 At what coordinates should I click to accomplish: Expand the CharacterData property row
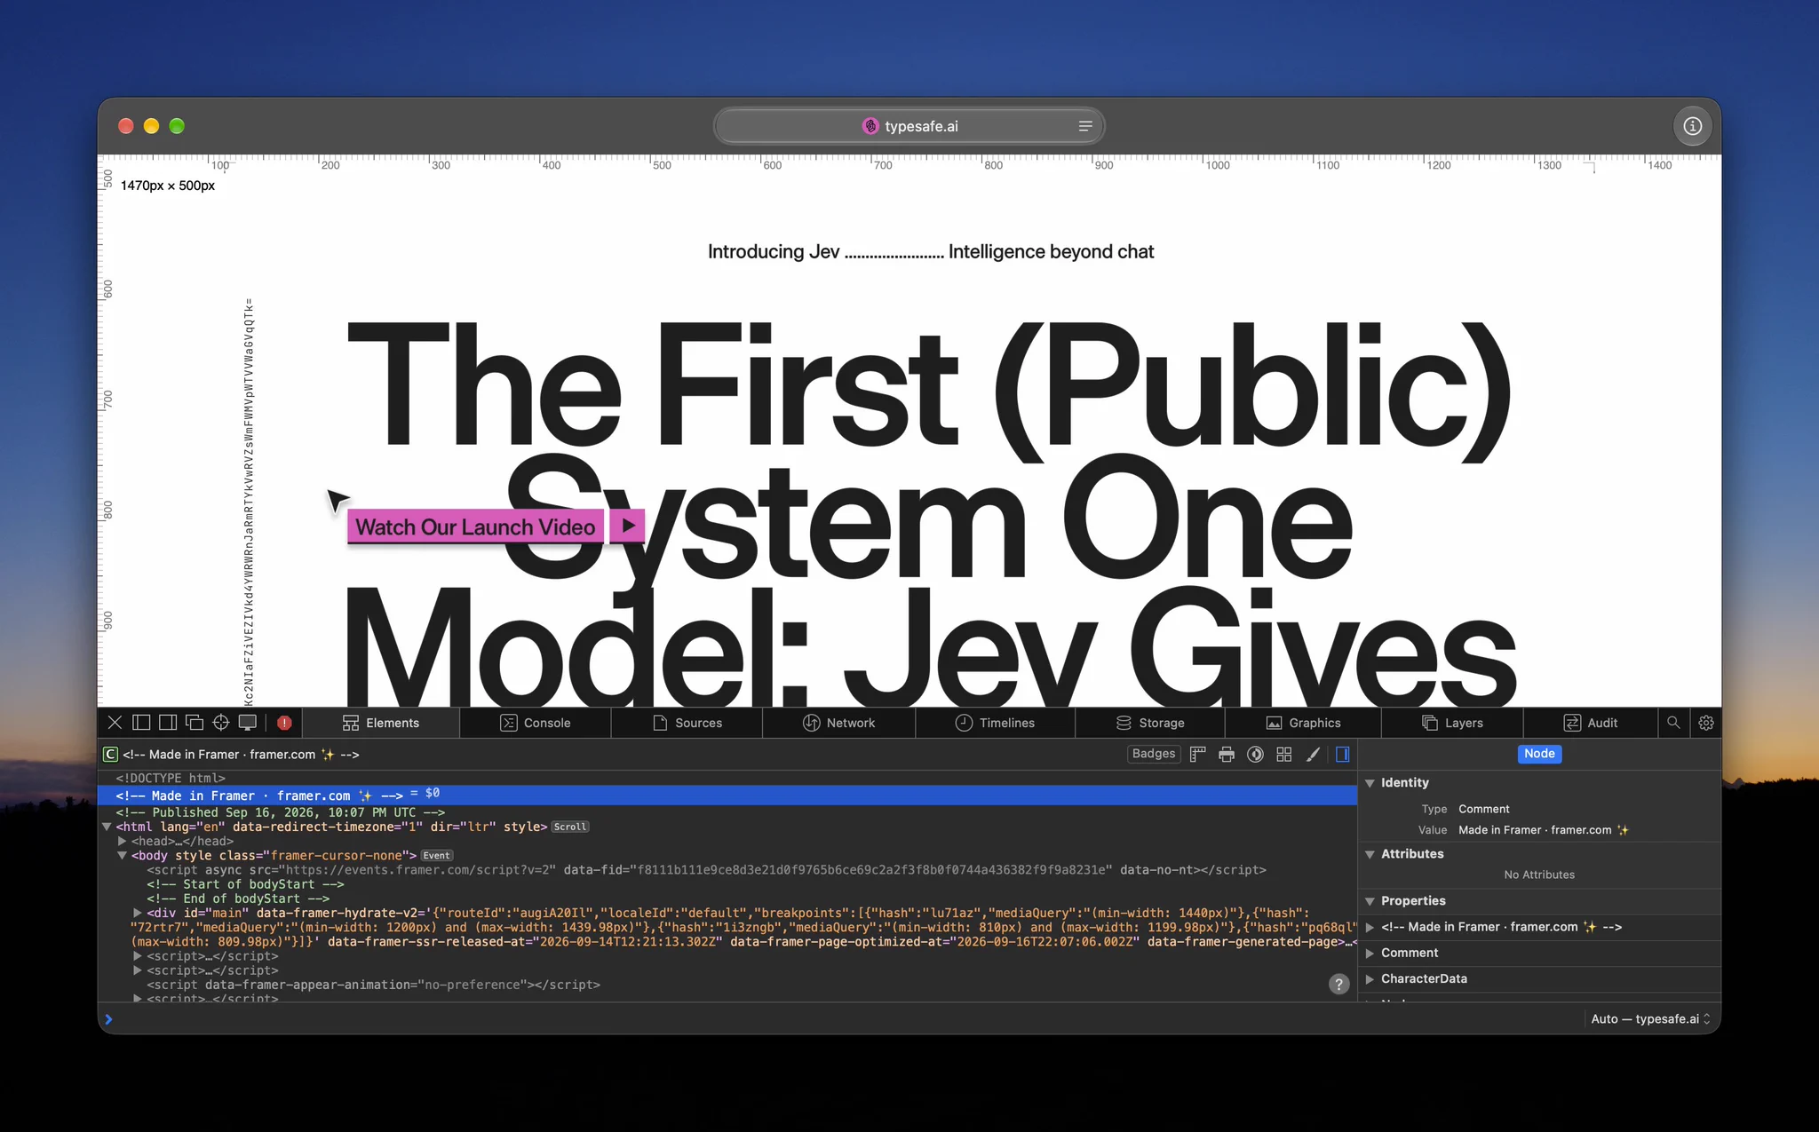pyautogui.click(x=1370, y=978)
